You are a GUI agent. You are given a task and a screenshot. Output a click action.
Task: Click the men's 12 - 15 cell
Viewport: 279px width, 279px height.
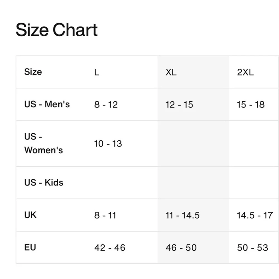tap(179, 105)
